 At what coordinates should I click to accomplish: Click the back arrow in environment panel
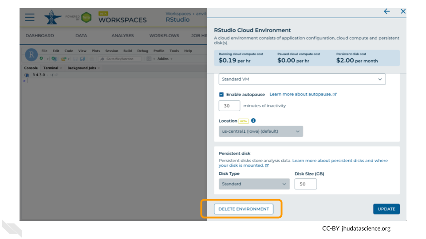(x=387, y=11)
